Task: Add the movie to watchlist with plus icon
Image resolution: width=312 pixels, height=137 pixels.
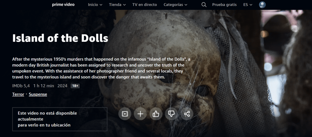Action: [x=140, y=114]
